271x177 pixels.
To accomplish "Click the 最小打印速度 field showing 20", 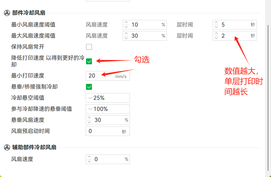I will (108, 76).
